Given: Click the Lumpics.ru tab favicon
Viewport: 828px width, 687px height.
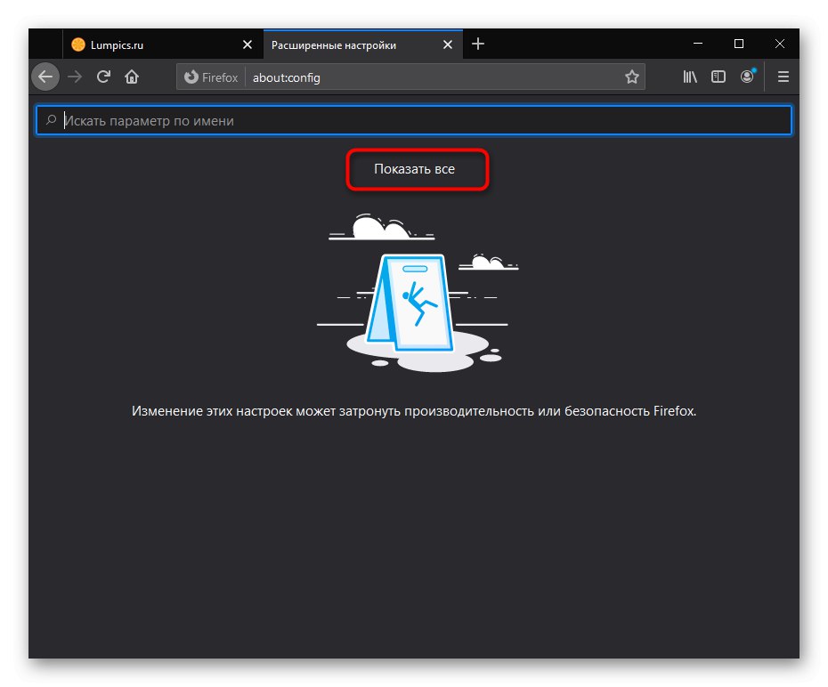Looking at the screenshot, I should click(x=77, y=44).
